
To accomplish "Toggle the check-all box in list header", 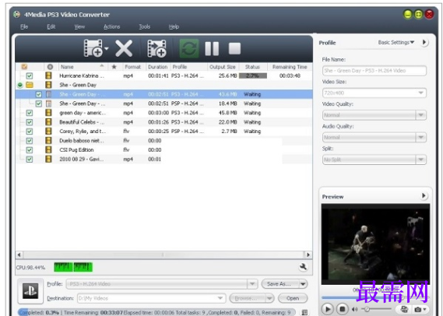I will point(25,67).
